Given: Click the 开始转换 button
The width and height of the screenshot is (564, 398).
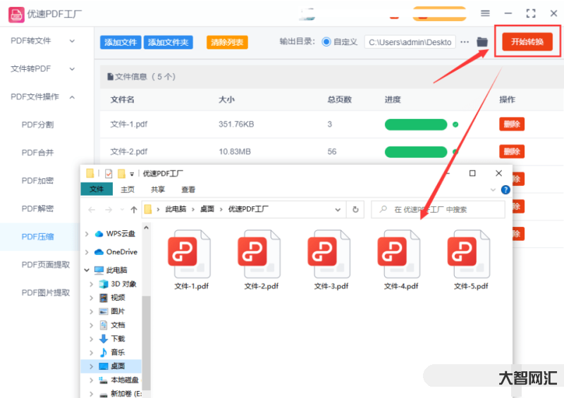Looking at the screenshot, I should 527,42.
